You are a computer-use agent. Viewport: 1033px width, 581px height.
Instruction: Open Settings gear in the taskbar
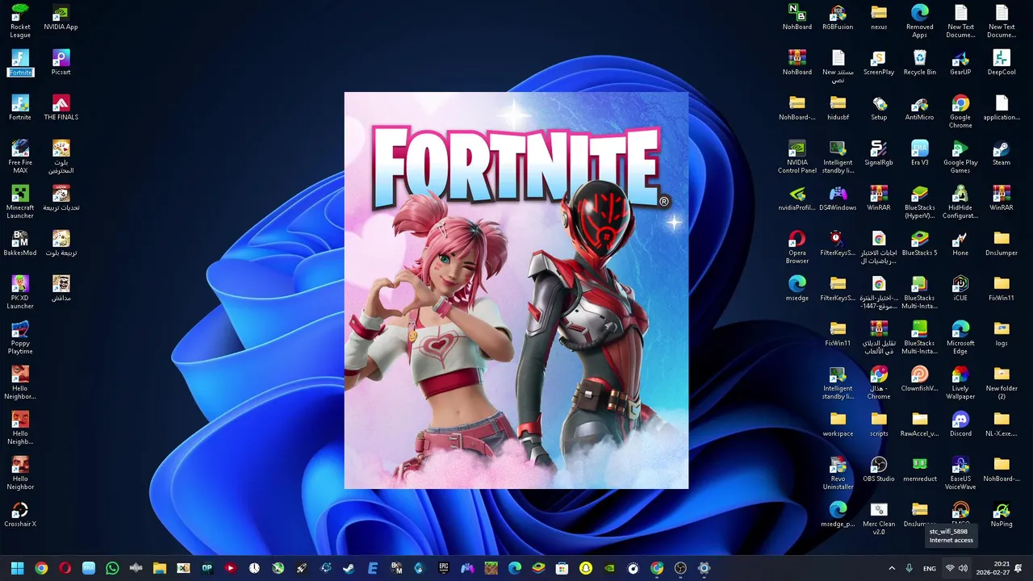[704, 568]
